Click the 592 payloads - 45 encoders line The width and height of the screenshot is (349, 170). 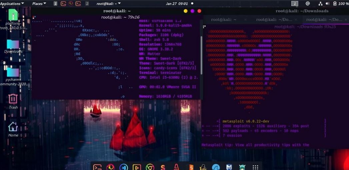[260, 131]
